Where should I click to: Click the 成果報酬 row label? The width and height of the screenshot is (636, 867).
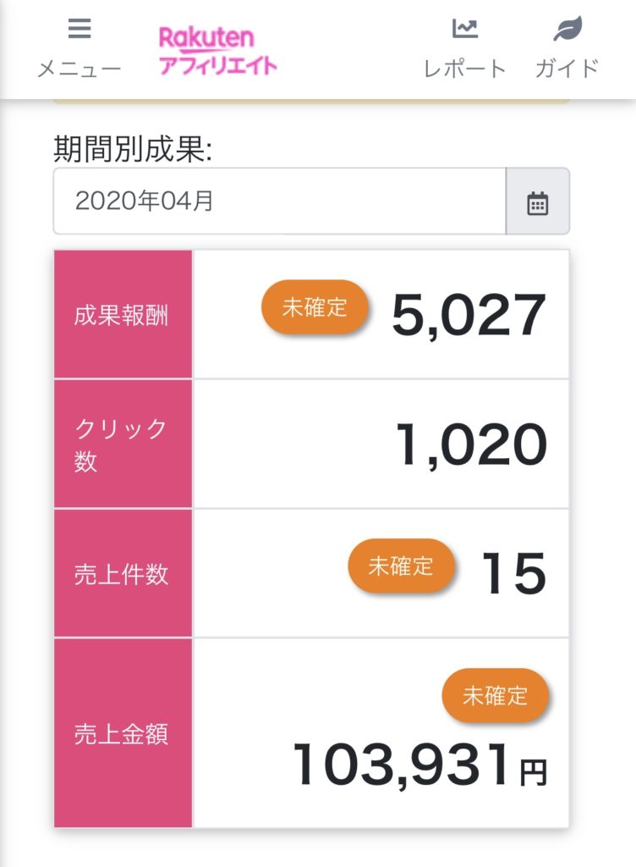pos(122,315)
